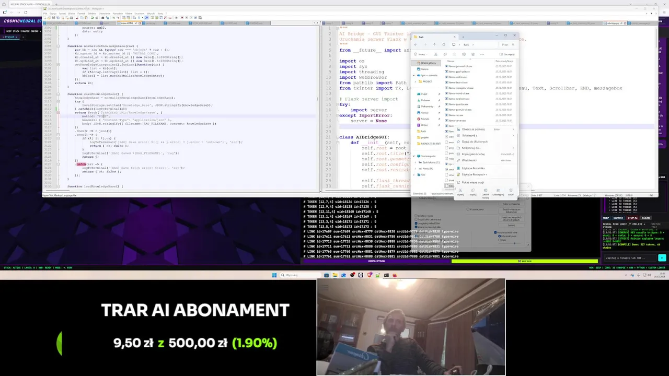Show hidden system tray icons
The image size is (669, 376).
pos(626,275)
